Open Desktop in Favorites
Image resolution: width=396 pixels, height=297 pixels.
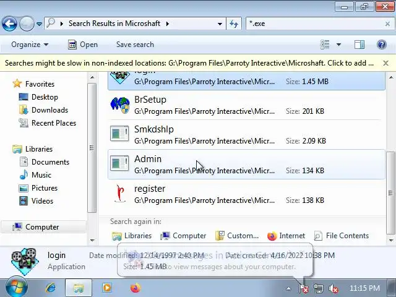click(45, 97)
